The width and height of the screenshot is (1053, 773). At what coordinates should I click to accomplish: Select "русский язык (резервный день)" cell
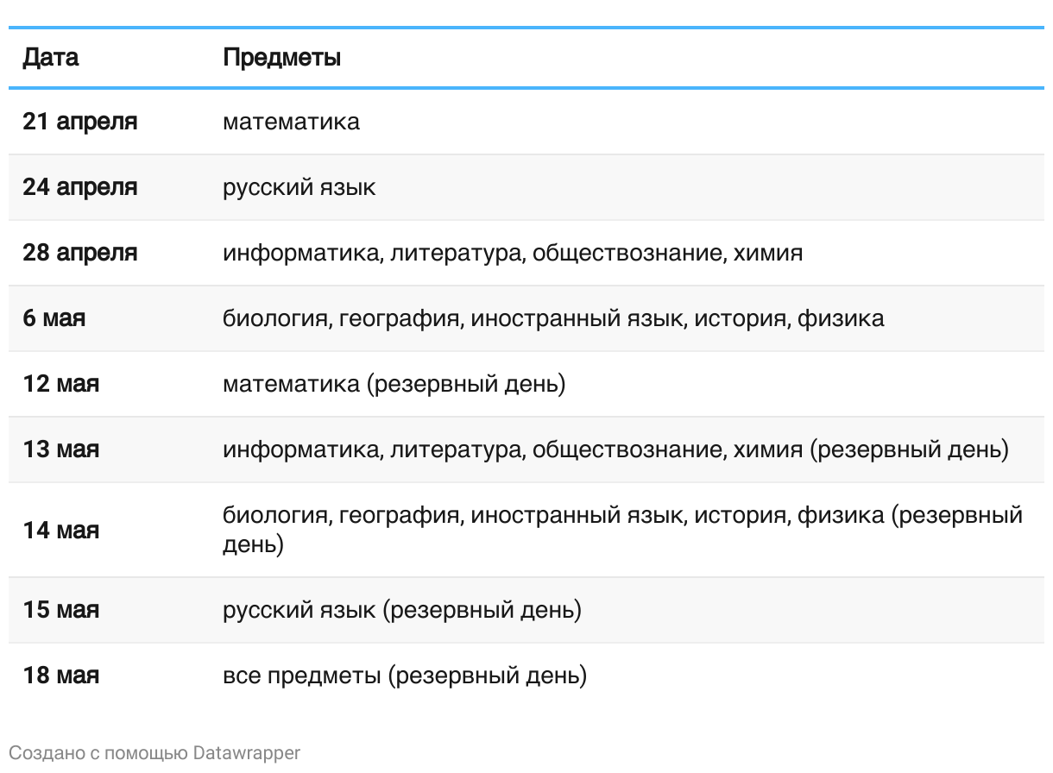point(401,610)
